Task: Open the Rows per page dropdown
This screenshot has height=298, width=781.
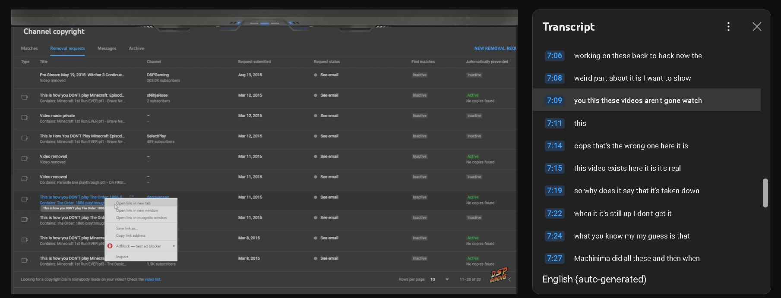Action: (440, 279)
